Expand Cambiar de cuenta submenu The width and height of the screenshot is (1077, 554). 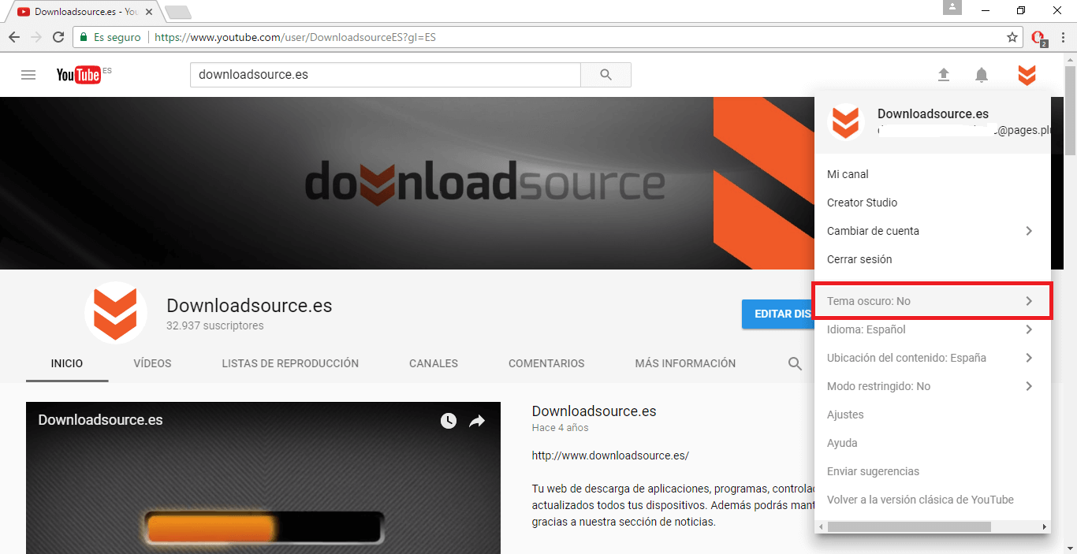click(932, 231)
